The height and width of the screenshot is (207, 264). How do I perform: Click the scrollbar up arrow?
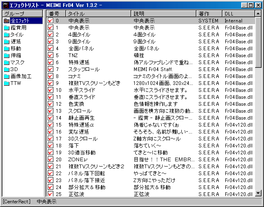[x=258, y=13]
